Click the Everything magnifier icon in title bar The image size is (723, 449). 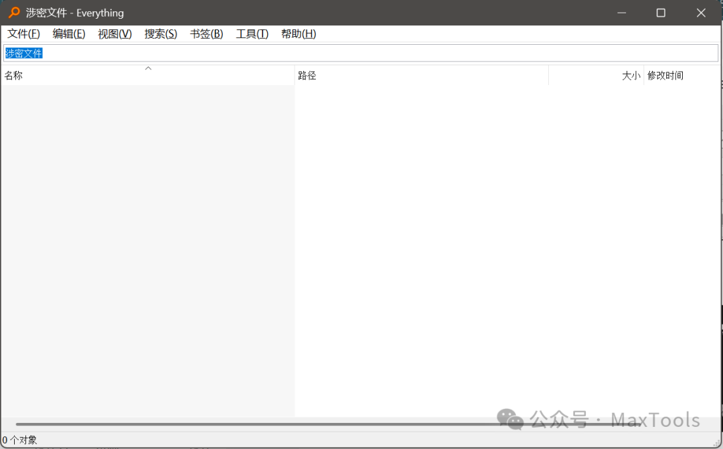pyautogui.click(x=14, y=13)
